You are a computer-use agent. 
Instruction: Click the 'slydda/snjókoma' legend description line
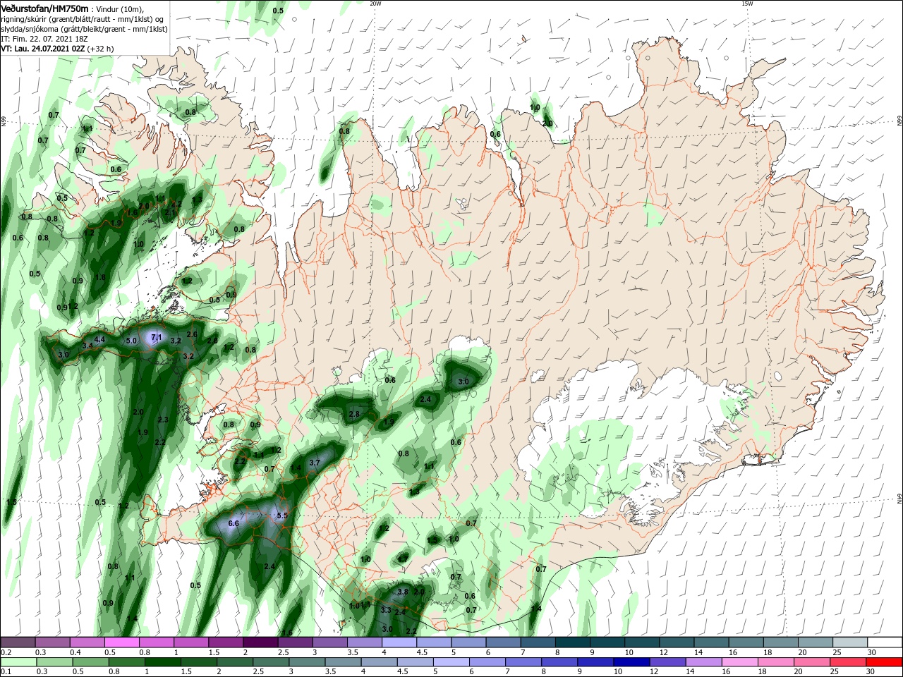[84, 29]
